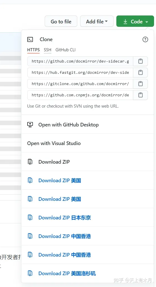Viewport: 156px width, 287px height.
Task: Click the zip icon beside 日本东京
Action: click(30, 218)
